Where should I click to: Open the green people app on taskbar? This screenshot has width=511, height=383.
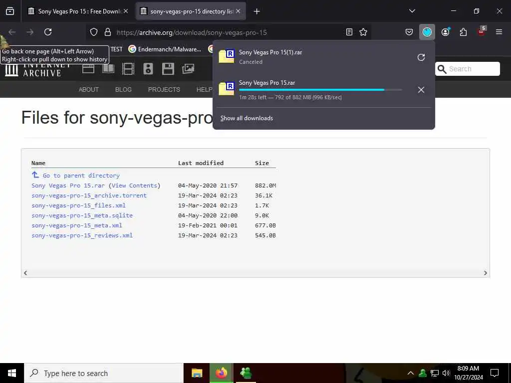(246, 373)
